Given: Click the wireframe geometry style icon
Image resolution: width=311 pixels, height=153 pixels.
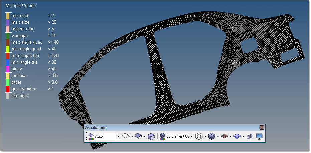Looking at the screenshot, I should click(x=126, y=136).
